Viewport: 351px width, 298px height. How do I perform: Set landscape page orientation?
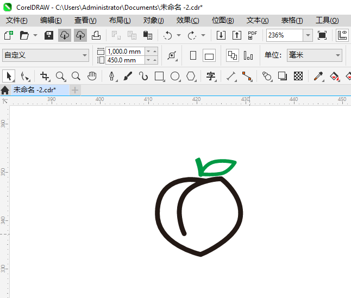pyautogui.click(x=209, y=55)
